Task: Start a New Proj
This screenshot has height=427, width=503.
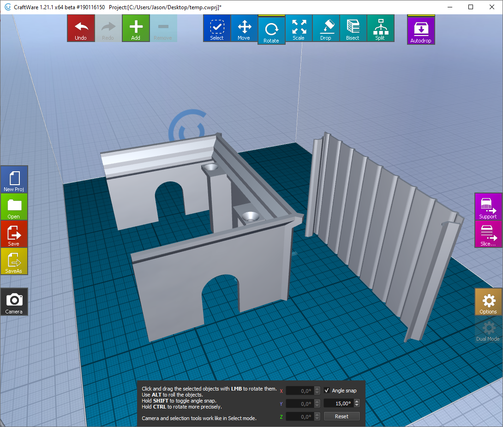Action: point(14,180)
